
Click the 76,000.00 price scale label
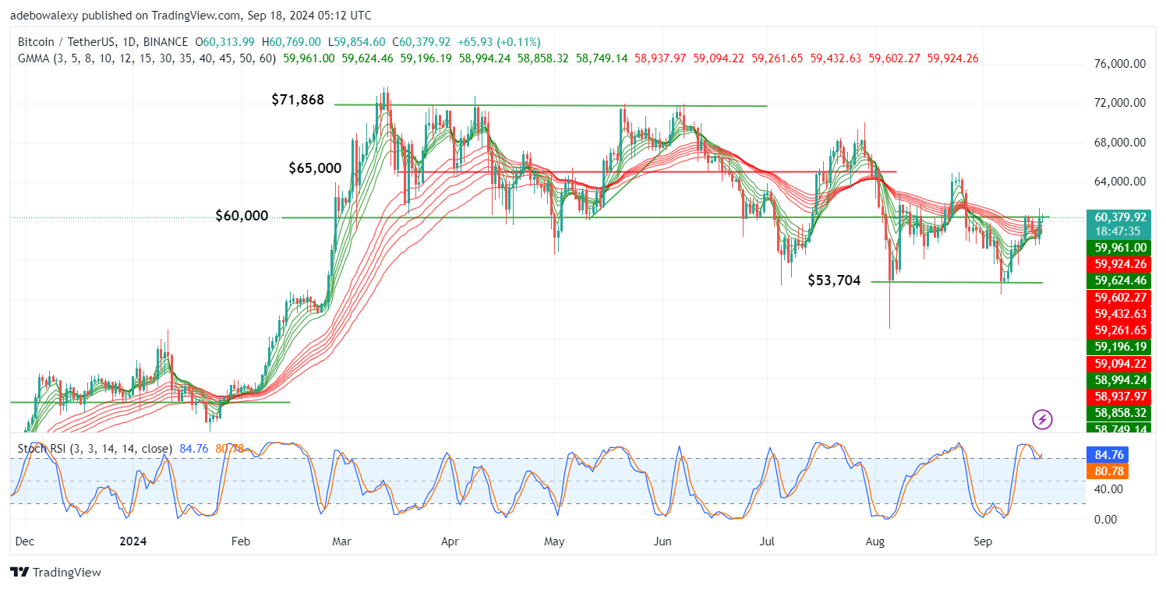tap(1120, 65)
